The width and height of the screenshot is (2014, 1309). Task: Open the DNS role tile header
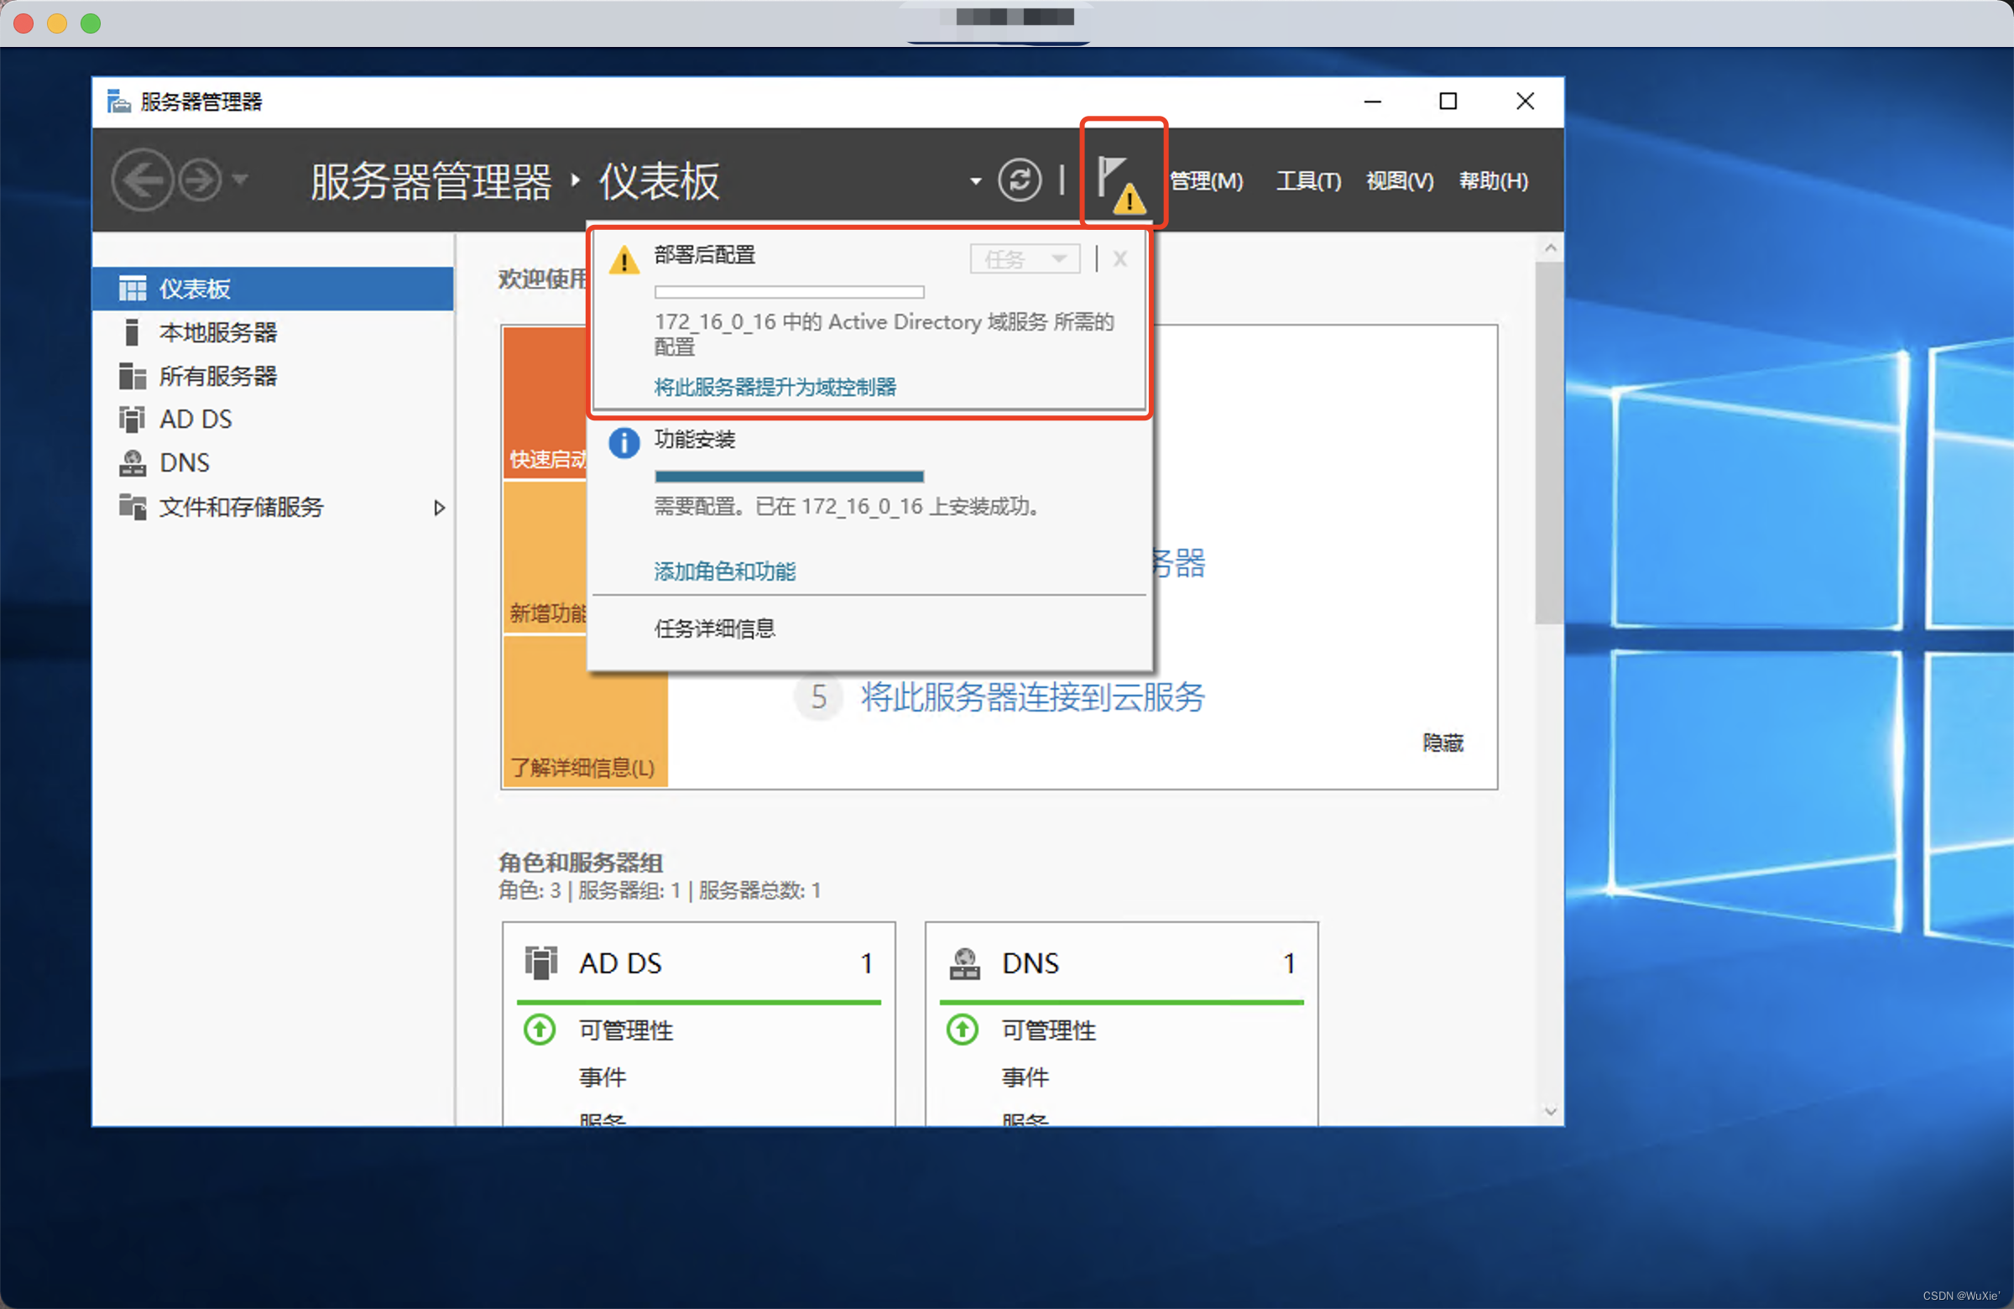pyautogui.click(x=1121, y=963)
